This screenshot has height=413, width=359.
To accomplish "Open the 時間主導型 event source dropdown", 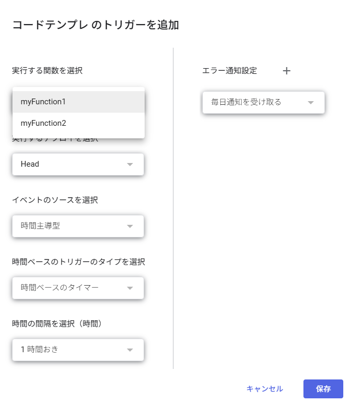I will coord(78,226).
